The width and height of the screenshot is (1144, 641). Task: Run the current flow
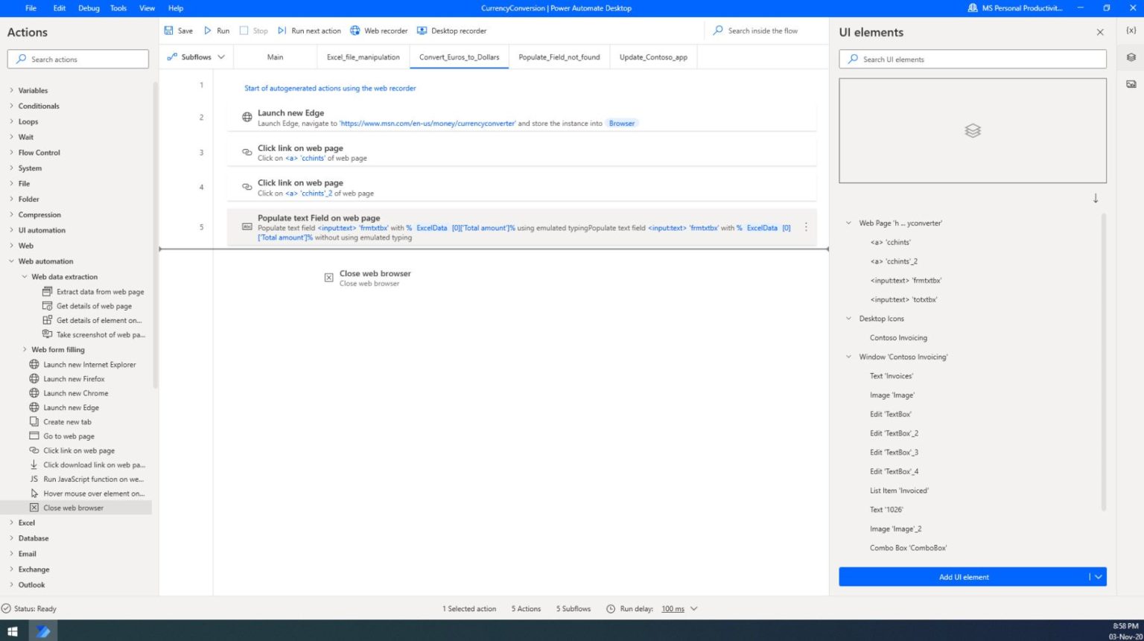[218, 31]
